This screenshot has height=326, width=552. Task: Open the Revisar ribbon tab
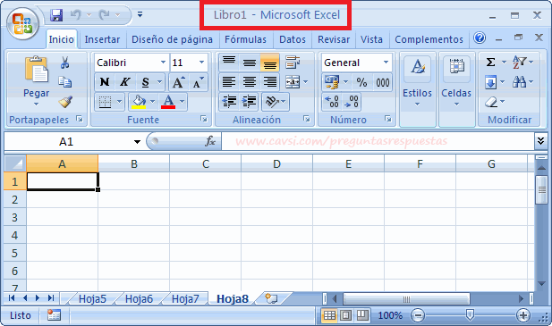coord(334,39)
